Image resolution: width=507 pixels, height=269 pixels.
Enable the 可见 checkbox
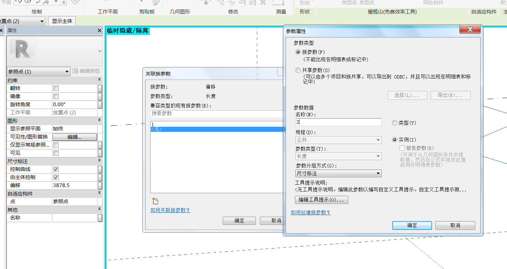(56, 153)
